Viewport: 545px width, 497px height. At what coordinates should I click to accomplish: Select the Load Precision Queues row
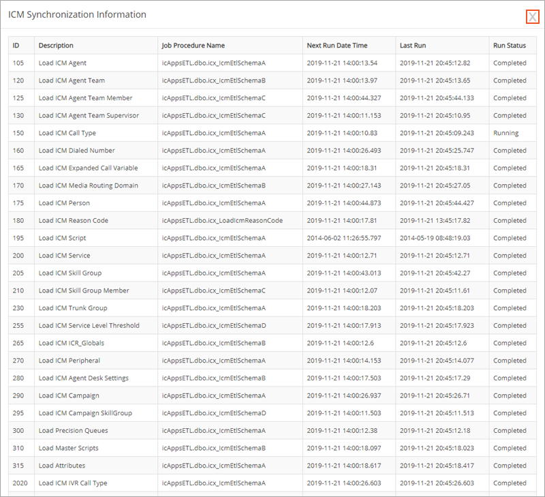pyautogui.click(x=272, y=431)
